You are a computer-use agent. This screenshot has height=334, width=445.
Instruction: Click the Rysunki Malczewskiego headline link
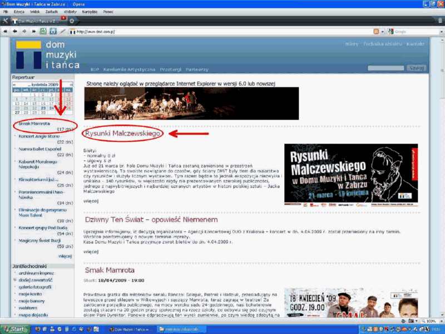click(x=123, y=134)
